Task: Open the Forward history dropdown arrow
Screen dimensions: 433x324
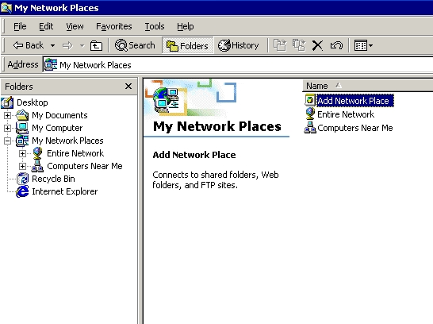Action: 82,45
